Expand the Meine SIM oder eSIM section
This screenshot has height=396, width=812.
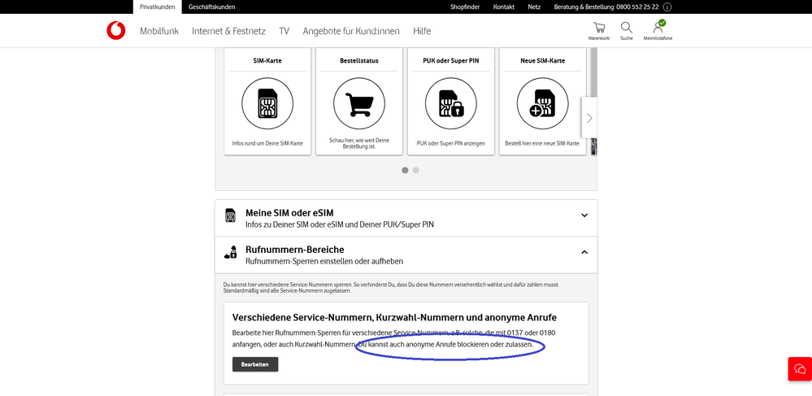[584, 215]
